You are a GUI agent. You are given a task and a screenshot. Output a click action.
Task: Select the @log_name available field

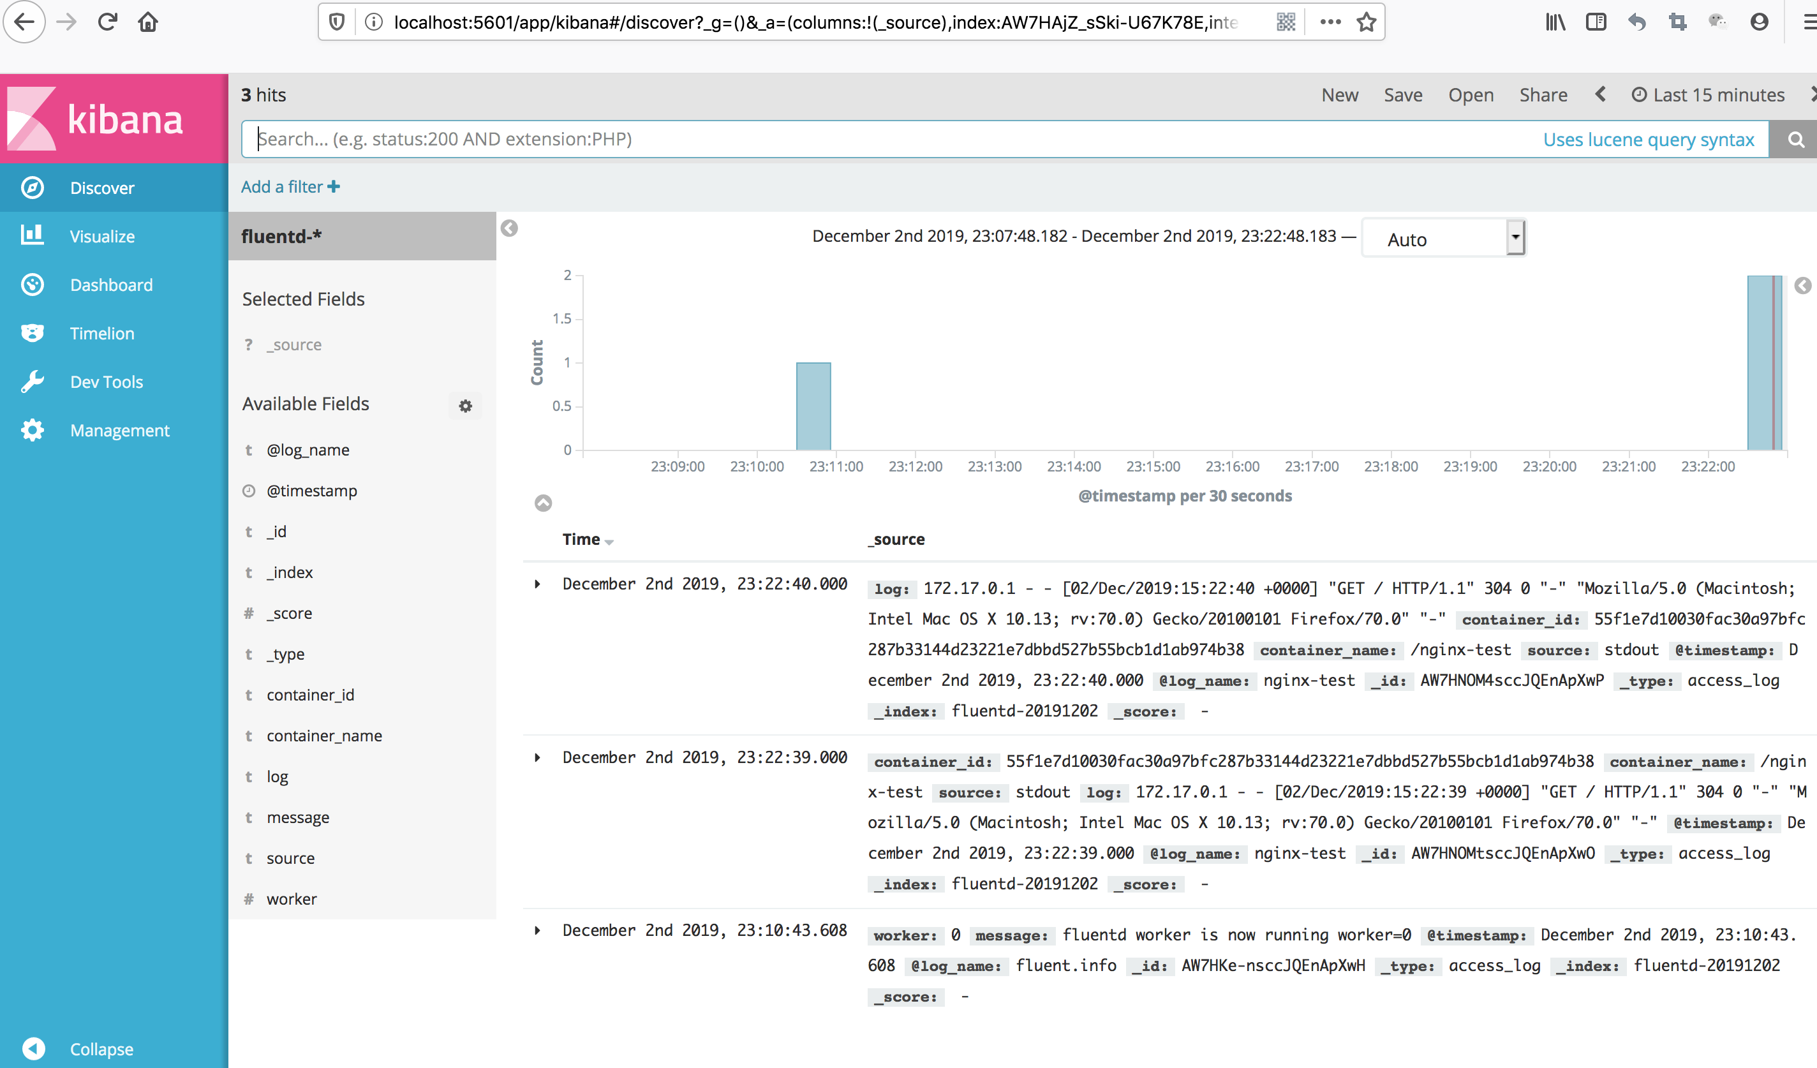308,450
